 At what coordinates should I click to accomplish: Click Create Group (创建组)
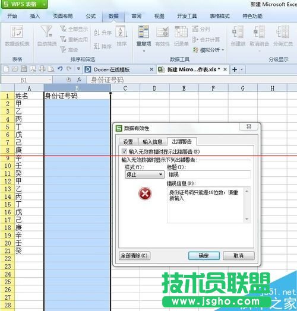(238, 36)
